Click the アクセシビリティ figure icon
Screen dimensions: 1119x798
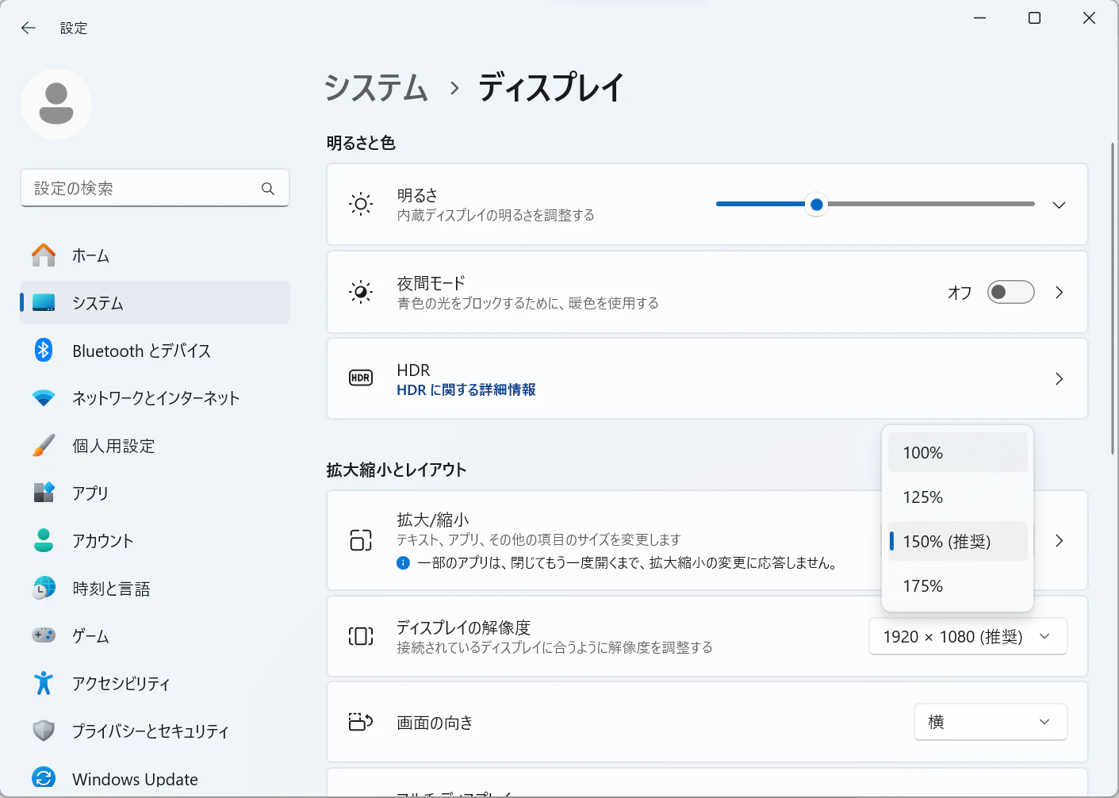tap(44, 683)
